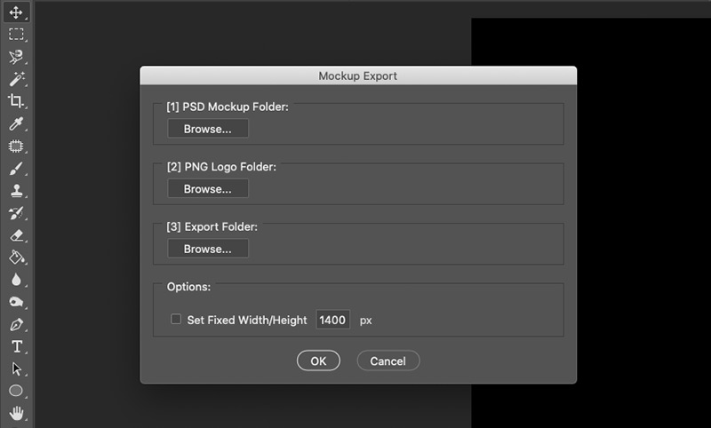Select the Ellipse shape tool
Screen dimensions: 711x428
(16, 391)
